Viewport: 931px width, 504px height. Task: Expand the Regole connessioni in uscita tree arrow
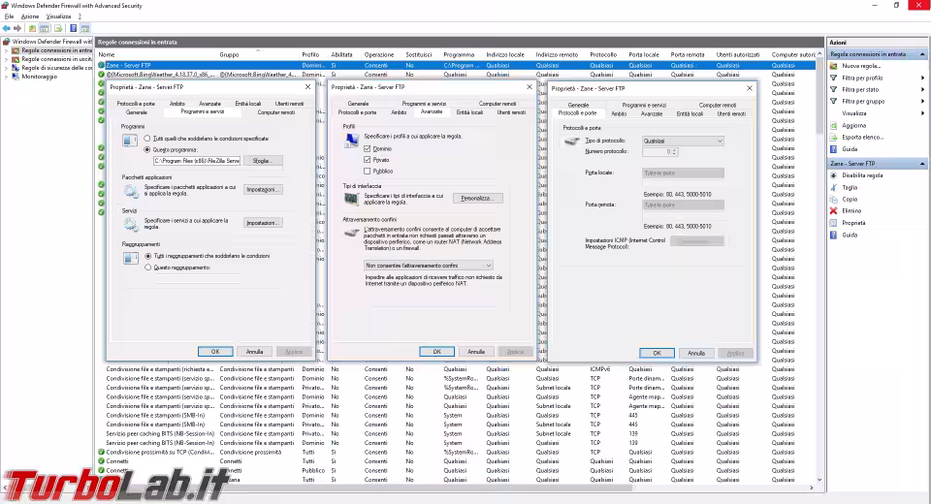point(6,59)
